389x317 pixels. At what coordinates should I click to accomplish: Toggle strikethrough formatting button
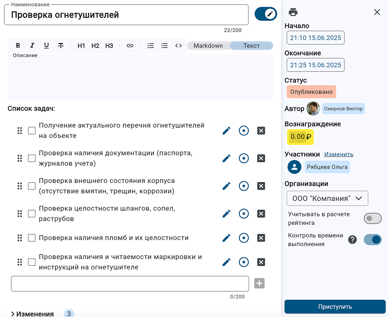[61, 45]
